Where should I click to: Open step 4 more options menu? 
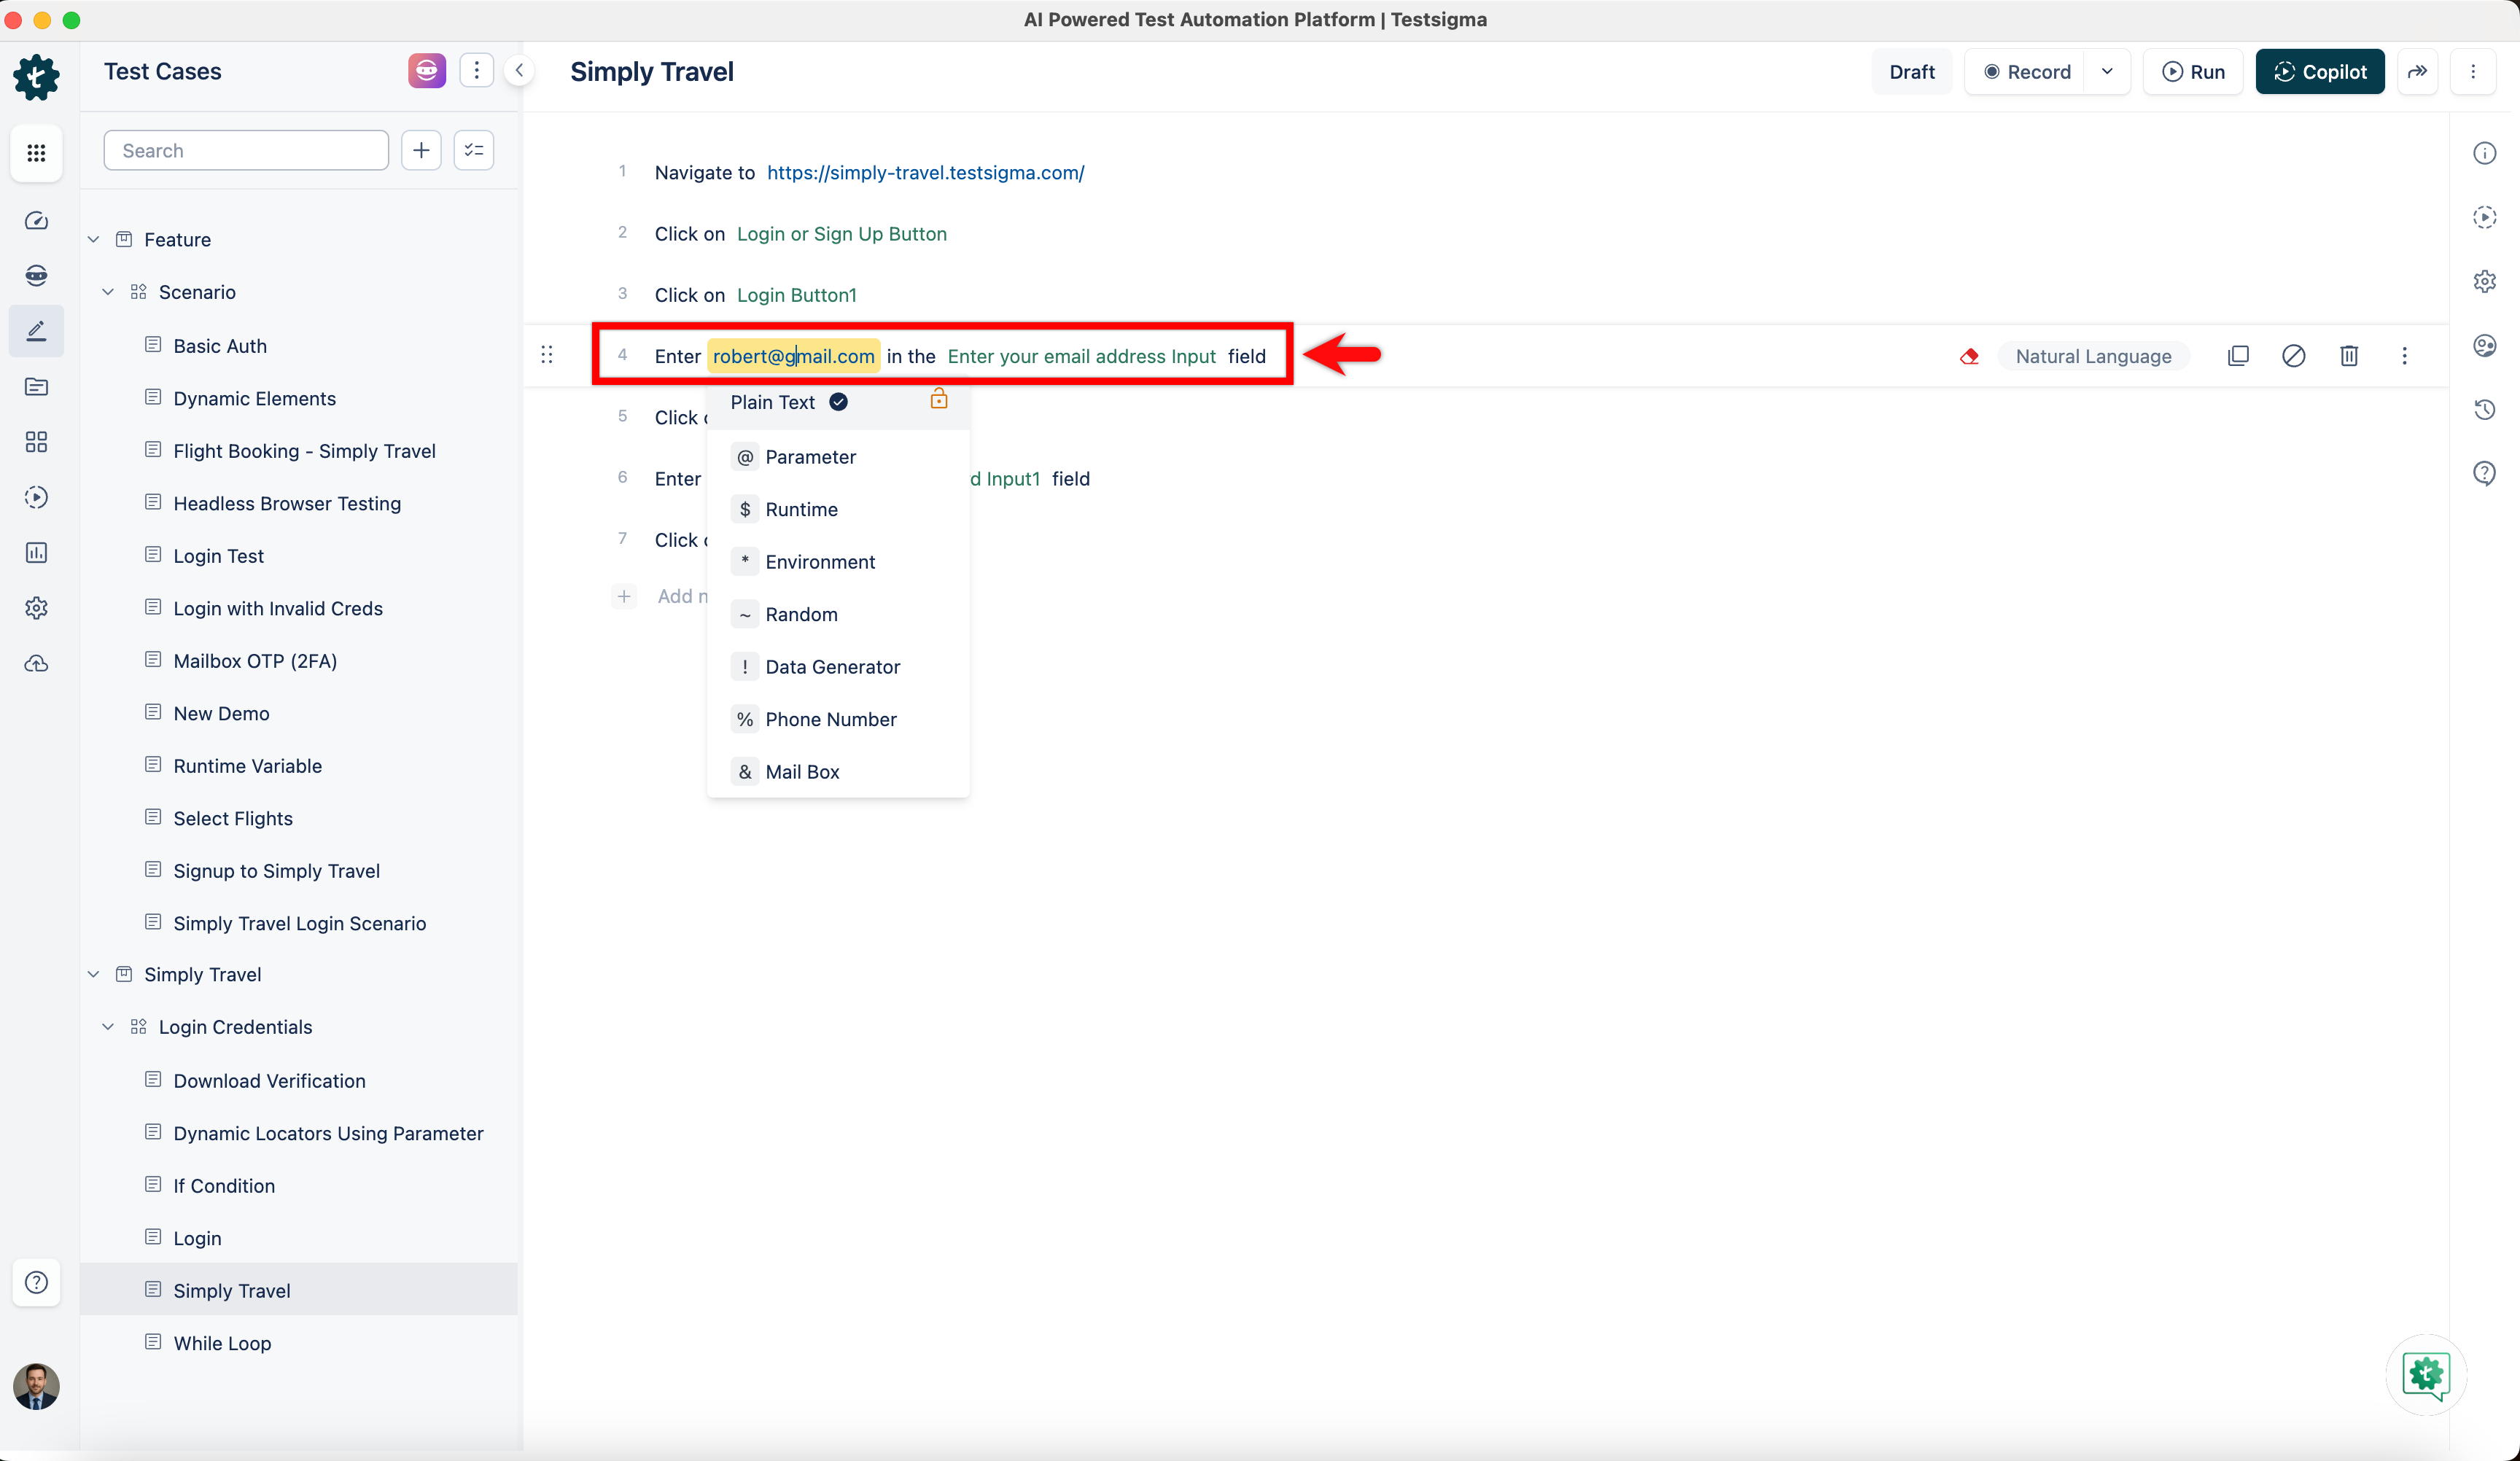tap(2405, 356)
